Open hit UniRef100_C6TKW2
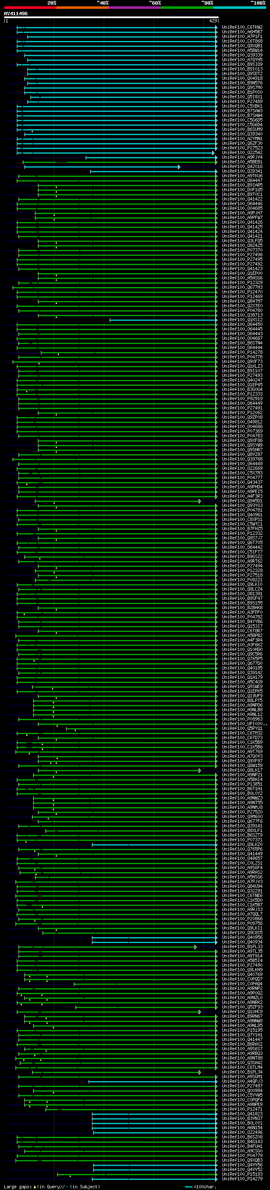 coord(242,27)
